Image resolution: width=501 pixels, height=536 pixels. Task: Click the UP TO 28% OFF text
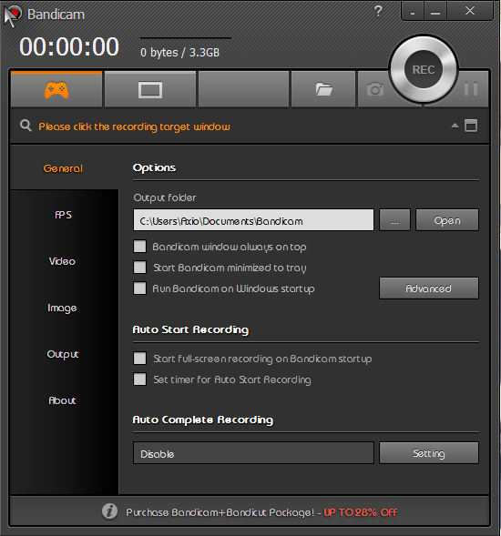point(361,512)
